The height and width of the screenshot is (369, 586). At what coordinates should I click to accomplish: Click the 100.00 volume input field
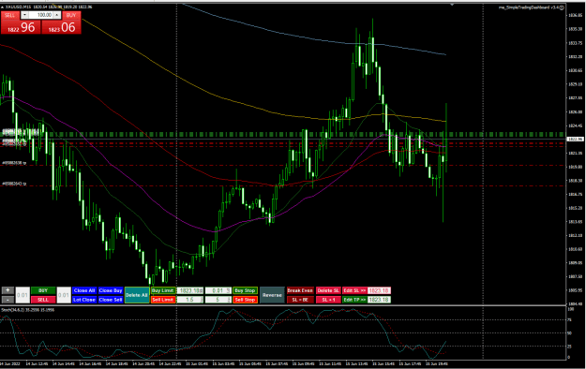tap(40, 15)
